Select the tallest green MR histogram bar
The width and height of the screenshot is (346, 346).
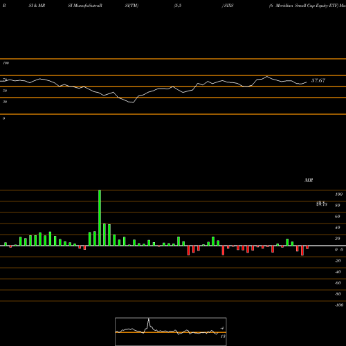click(100, 218)
